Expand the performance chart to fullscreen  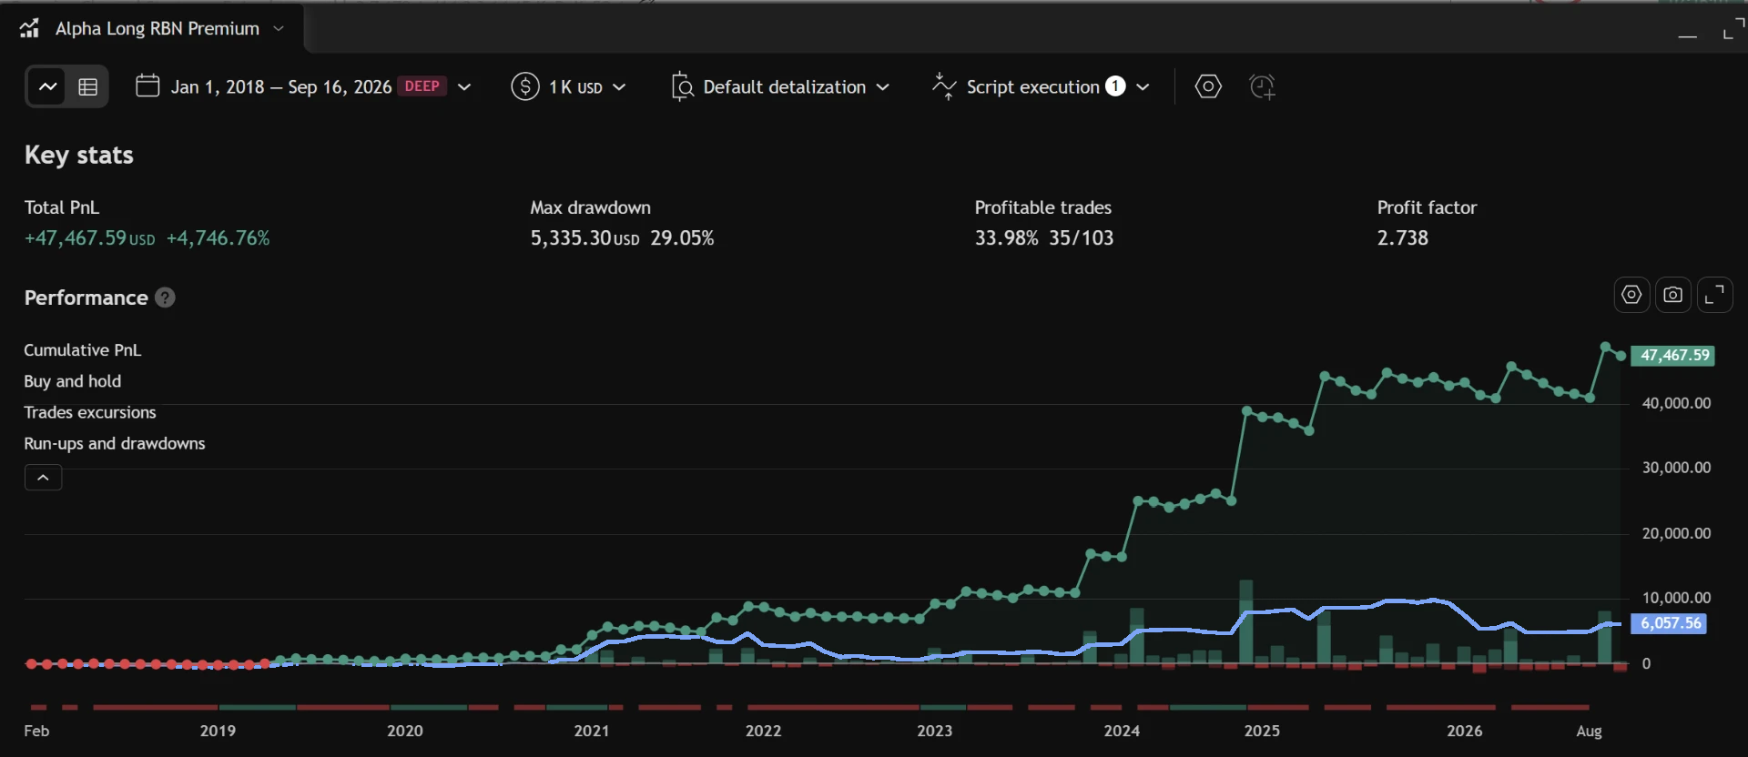[x=1715, y=295]
